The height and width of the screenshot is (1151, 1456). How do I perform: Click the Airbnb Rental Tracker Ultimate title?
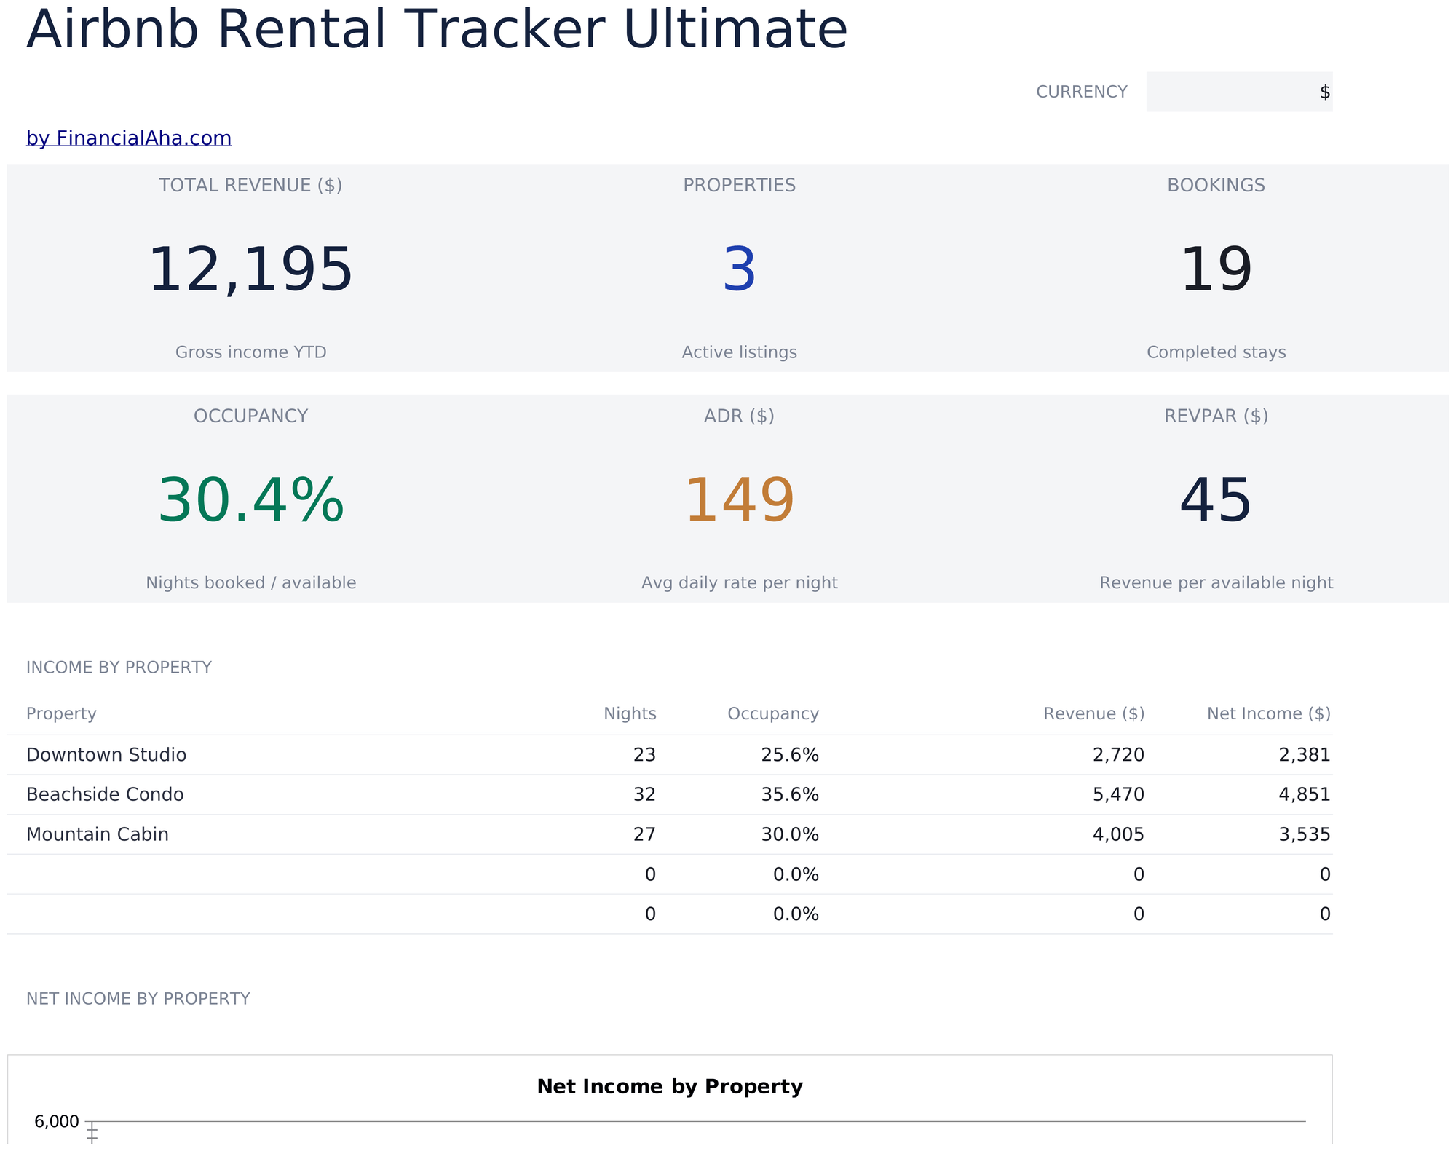tap(437, 30)
